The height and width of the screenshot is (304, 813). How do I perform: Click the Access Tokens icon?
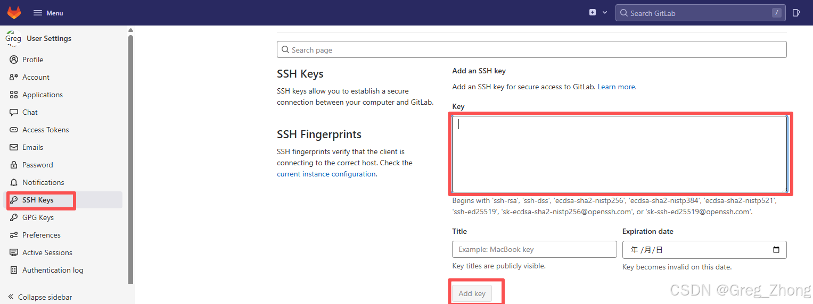pos(14,130)
